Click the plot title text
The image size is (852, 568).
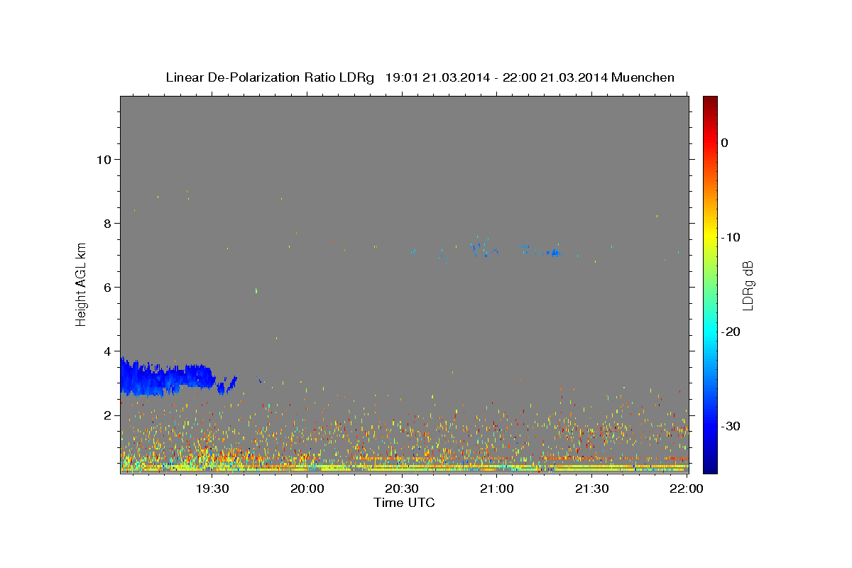pyautogui.click(x=420, y=77)
